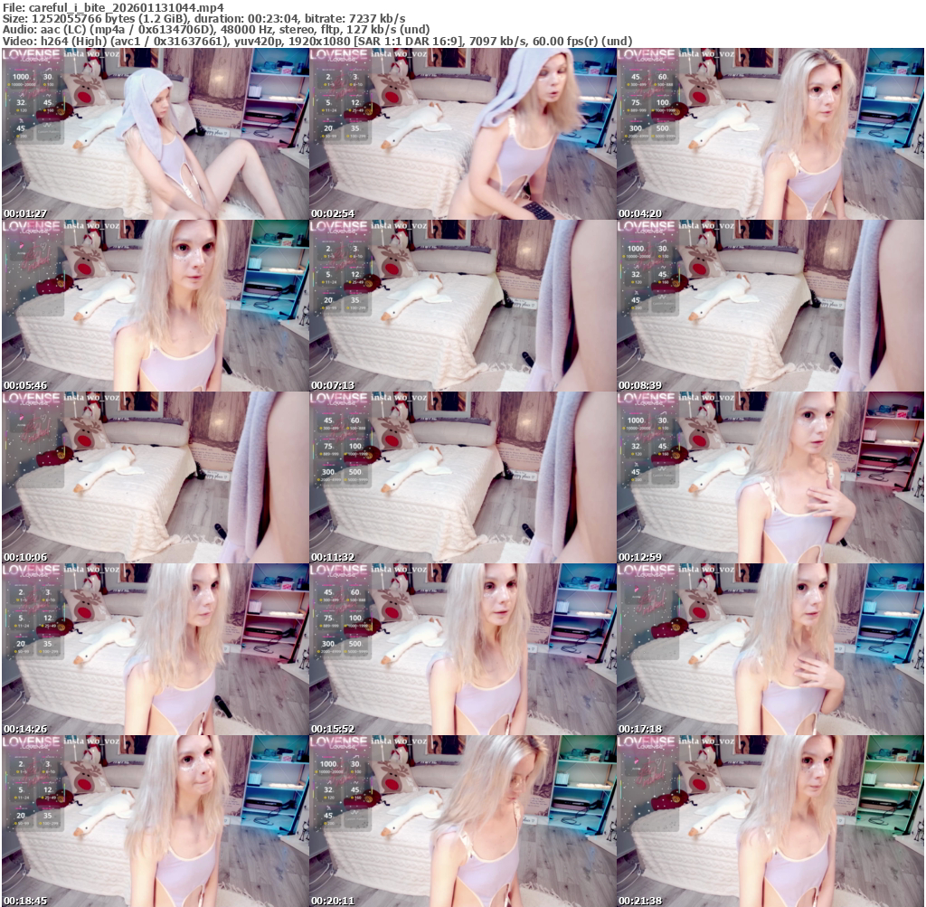926x907 pixels.
Task: Click the 'File: careful_i_bite_202601131044.mp4' header line
Action: point(113,7)
